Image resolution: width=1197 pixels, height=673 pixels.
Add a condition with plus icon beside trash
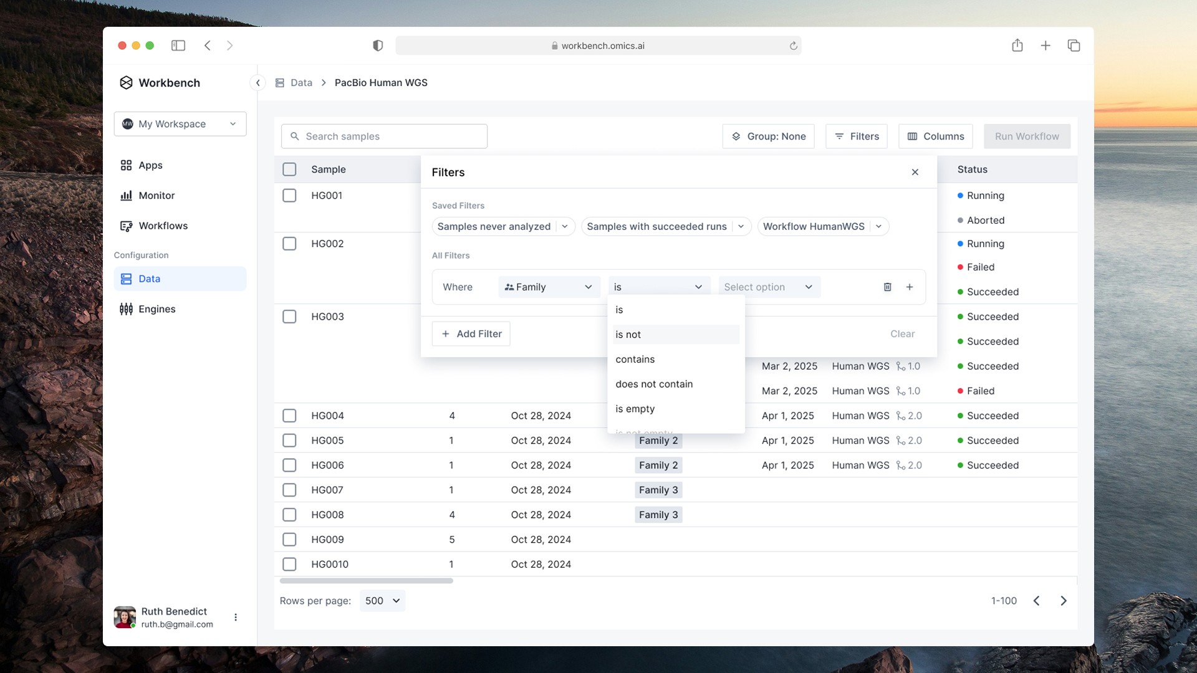pos(910,287)
